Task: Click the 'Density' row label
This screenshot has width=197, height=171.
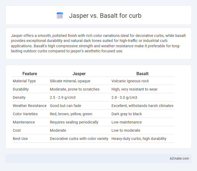Action: point(19,97)
